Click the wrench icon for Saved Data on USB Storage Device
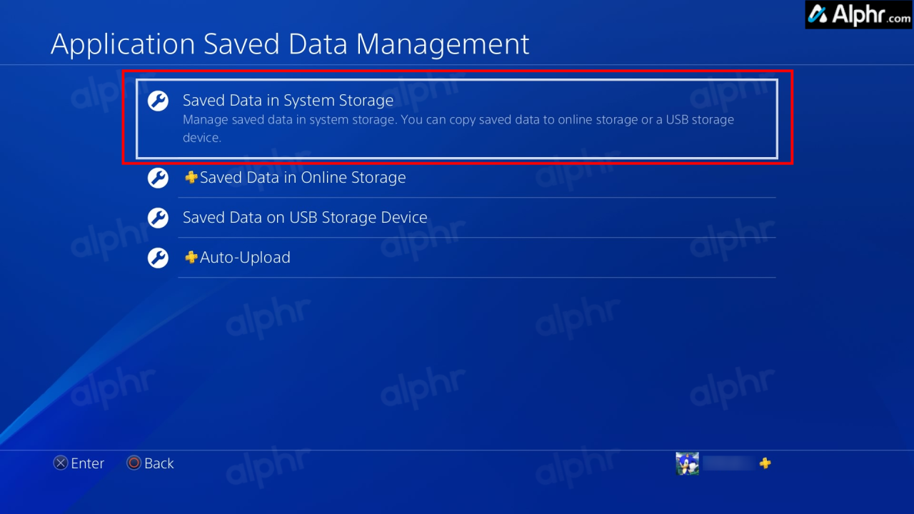914x514 pixels. click(x=157, y=218)
